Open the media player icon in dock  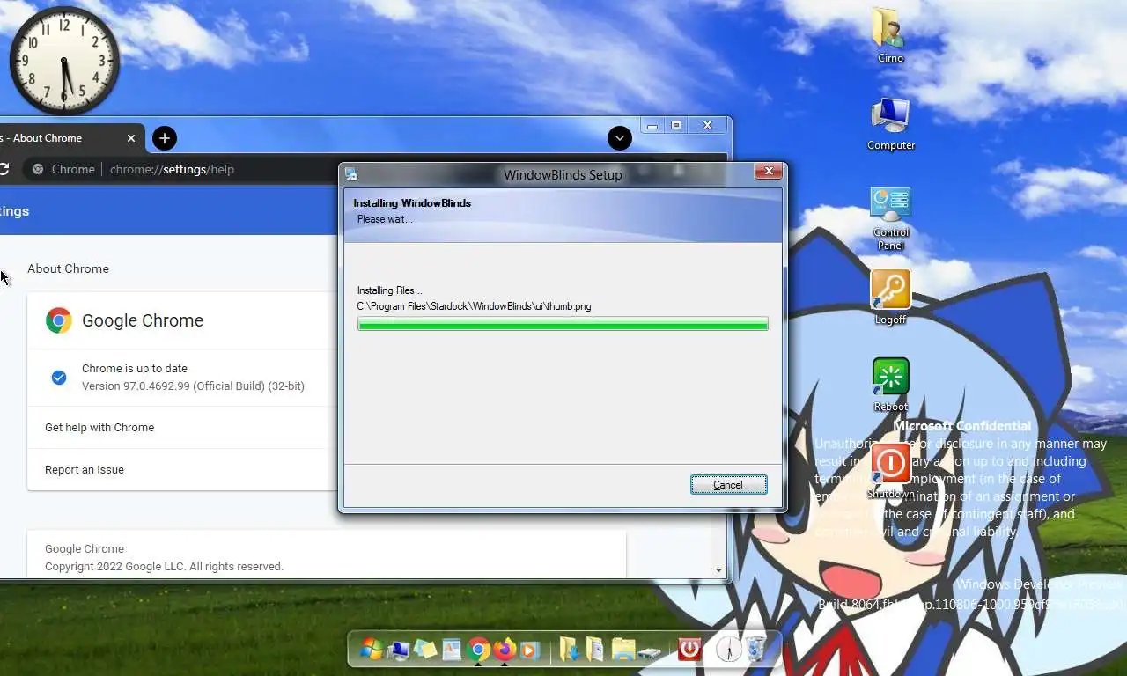pos(529,650)
